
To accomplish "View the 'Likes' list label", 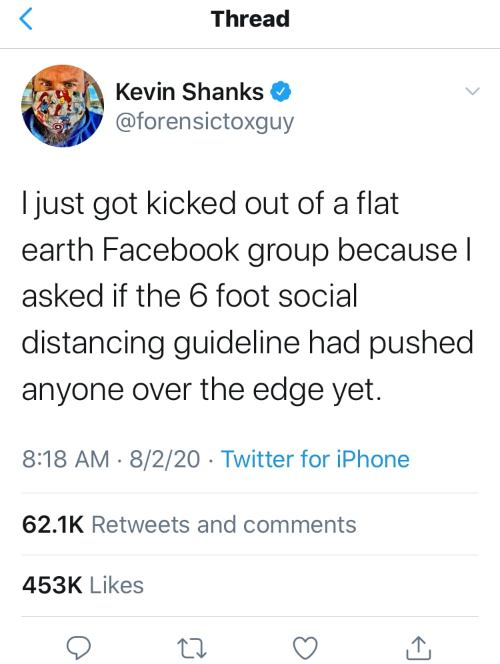I will coord(117,585).
